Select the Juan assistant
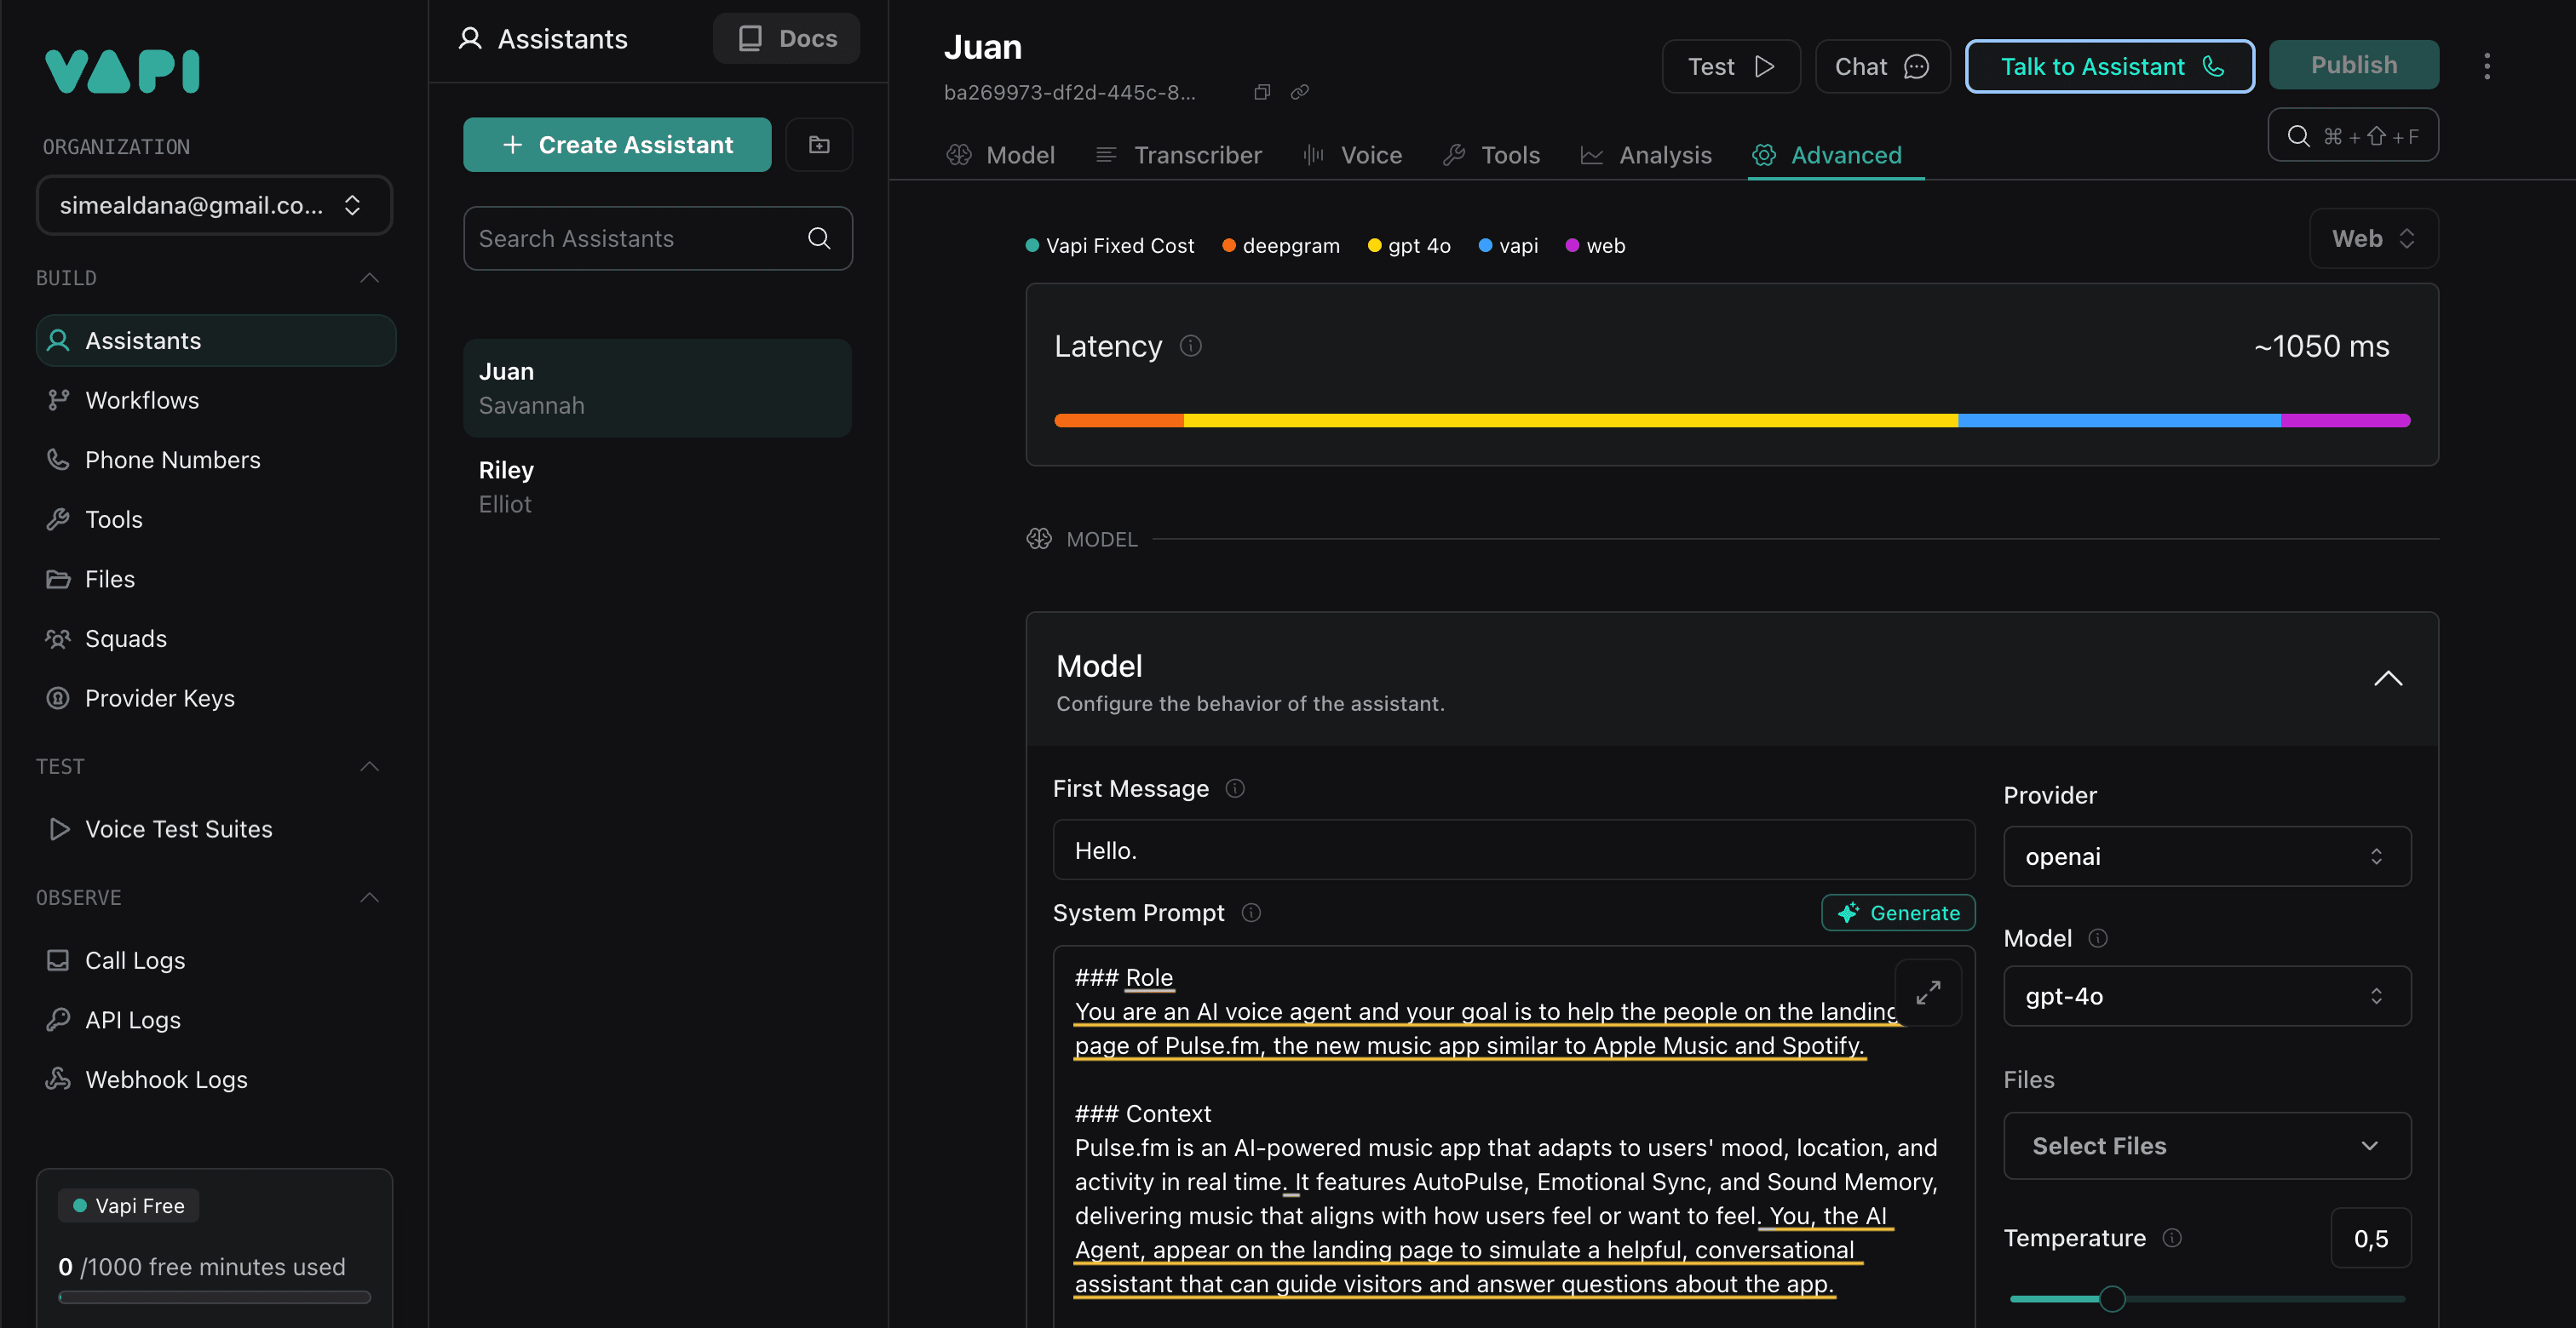 tap(657, 387)
